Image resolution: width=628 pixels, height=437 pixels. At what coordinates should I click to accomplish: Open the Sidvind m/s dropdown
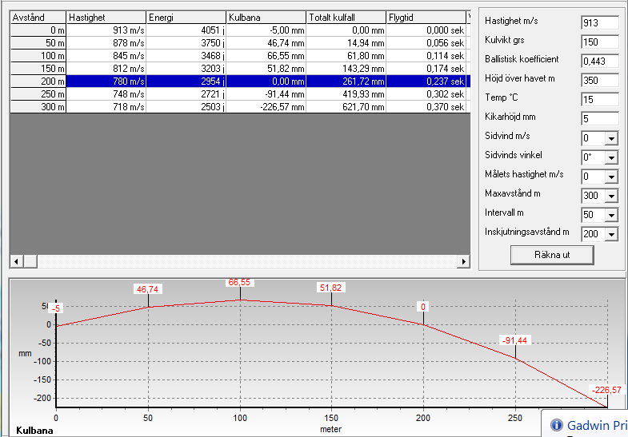609,138
